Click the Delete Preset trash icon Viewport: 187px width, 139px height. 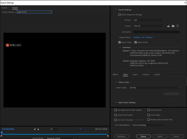tap(178, 26)
